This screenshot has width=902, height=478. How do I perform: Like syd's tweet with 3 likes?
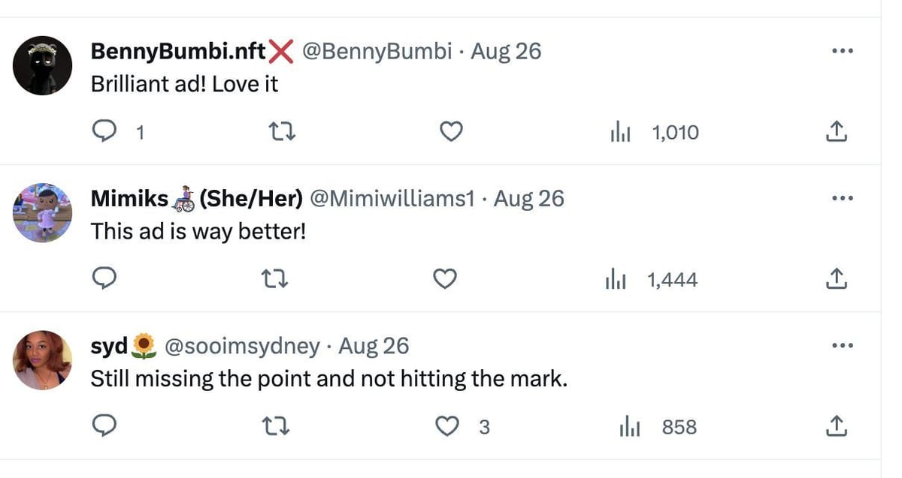[x=448, y=427]
